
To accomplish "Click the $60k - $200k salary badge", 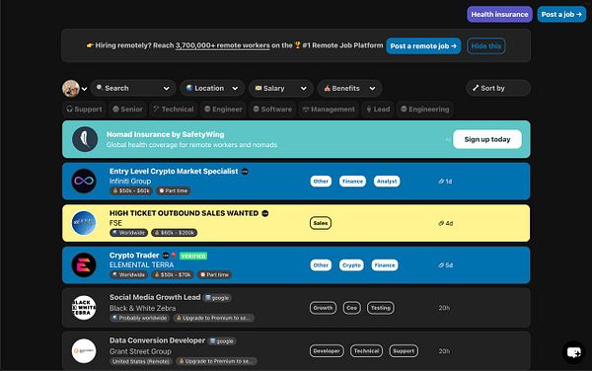I will 174,233.
